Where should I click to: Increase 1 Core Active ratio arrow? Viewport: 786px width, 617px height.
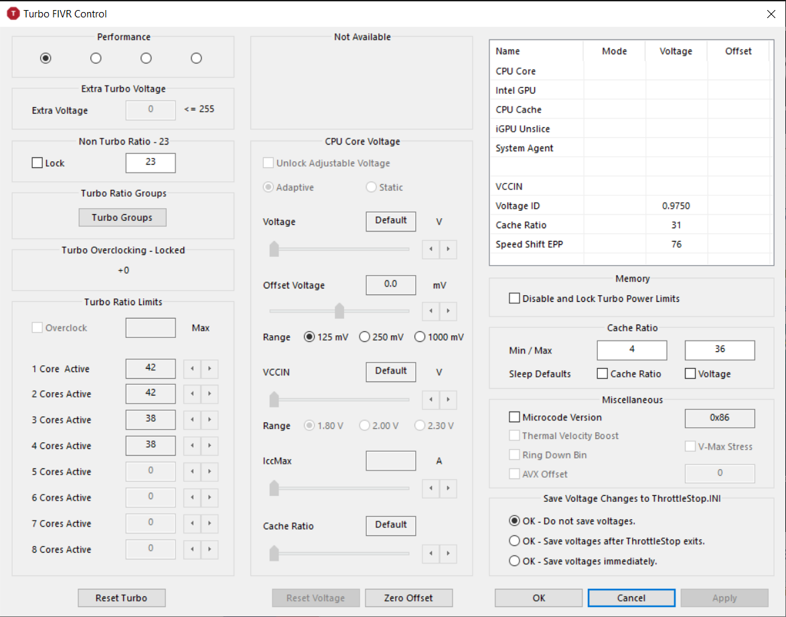[x=210, y=369]
